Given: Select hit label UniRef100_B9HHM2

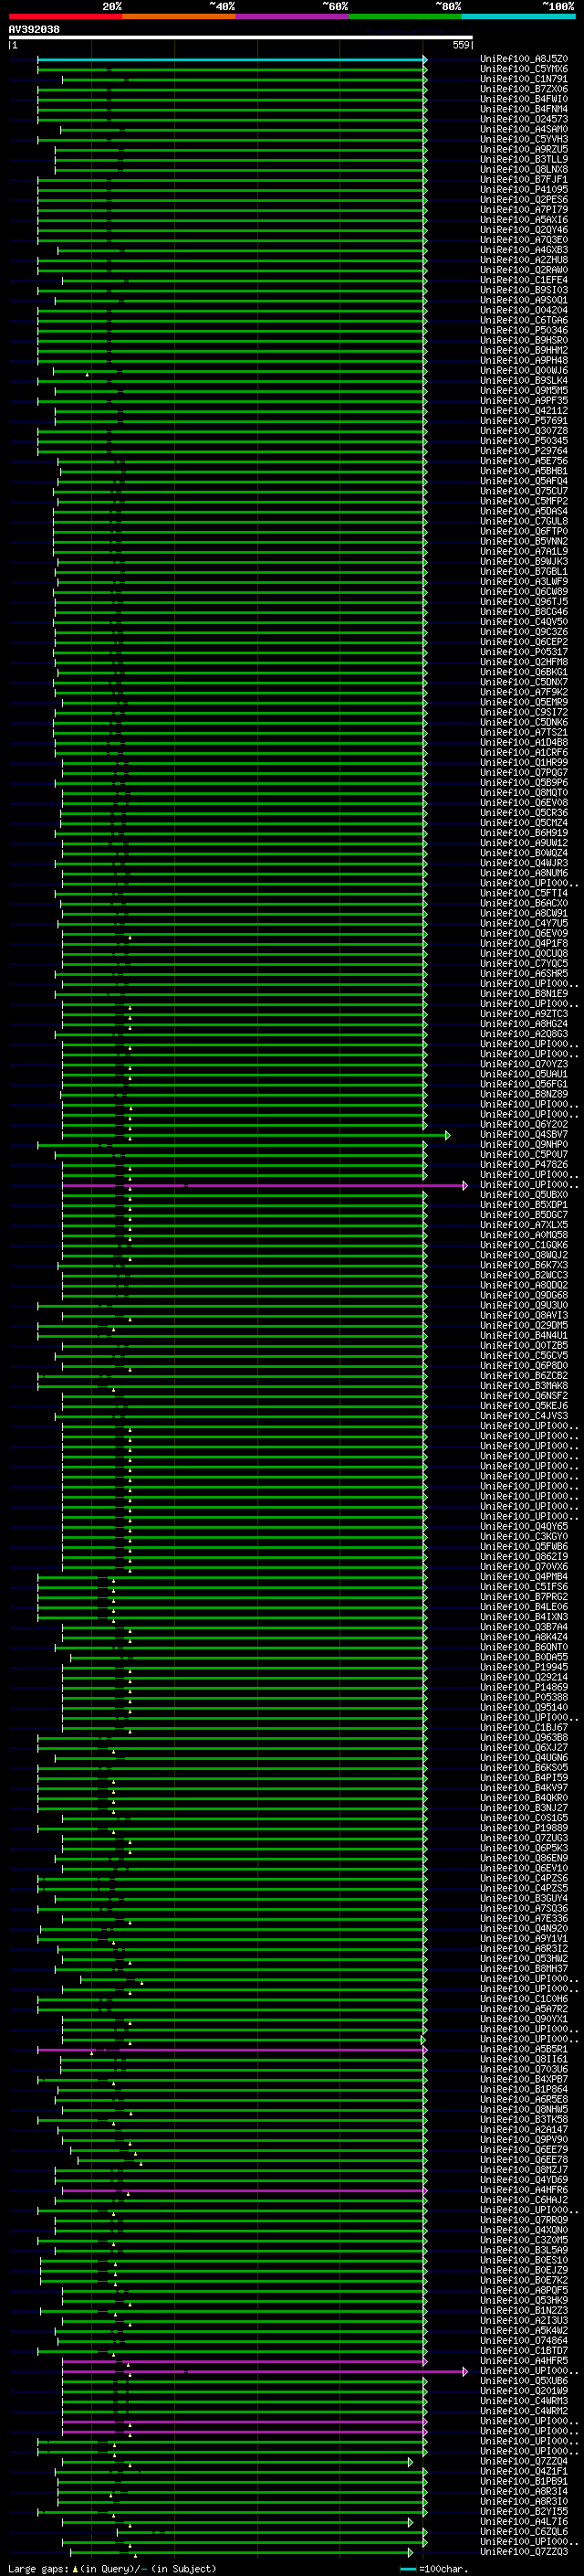Looking at the screenshot, I should coord(524,350).
